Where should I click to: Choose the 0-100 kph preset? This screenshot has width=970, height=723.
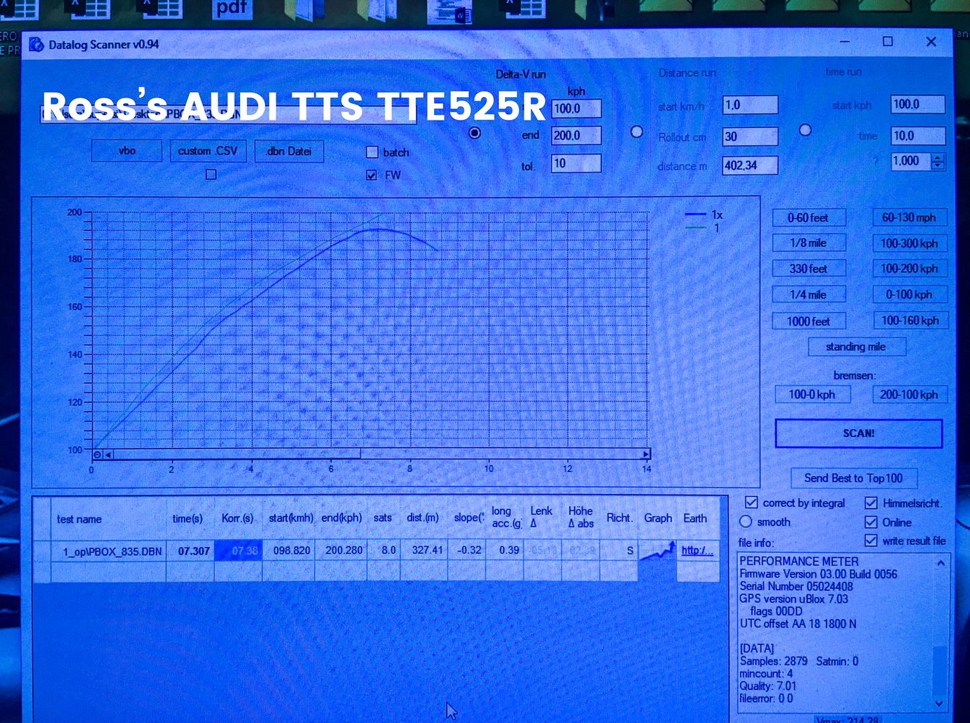[x=908, y=295]
